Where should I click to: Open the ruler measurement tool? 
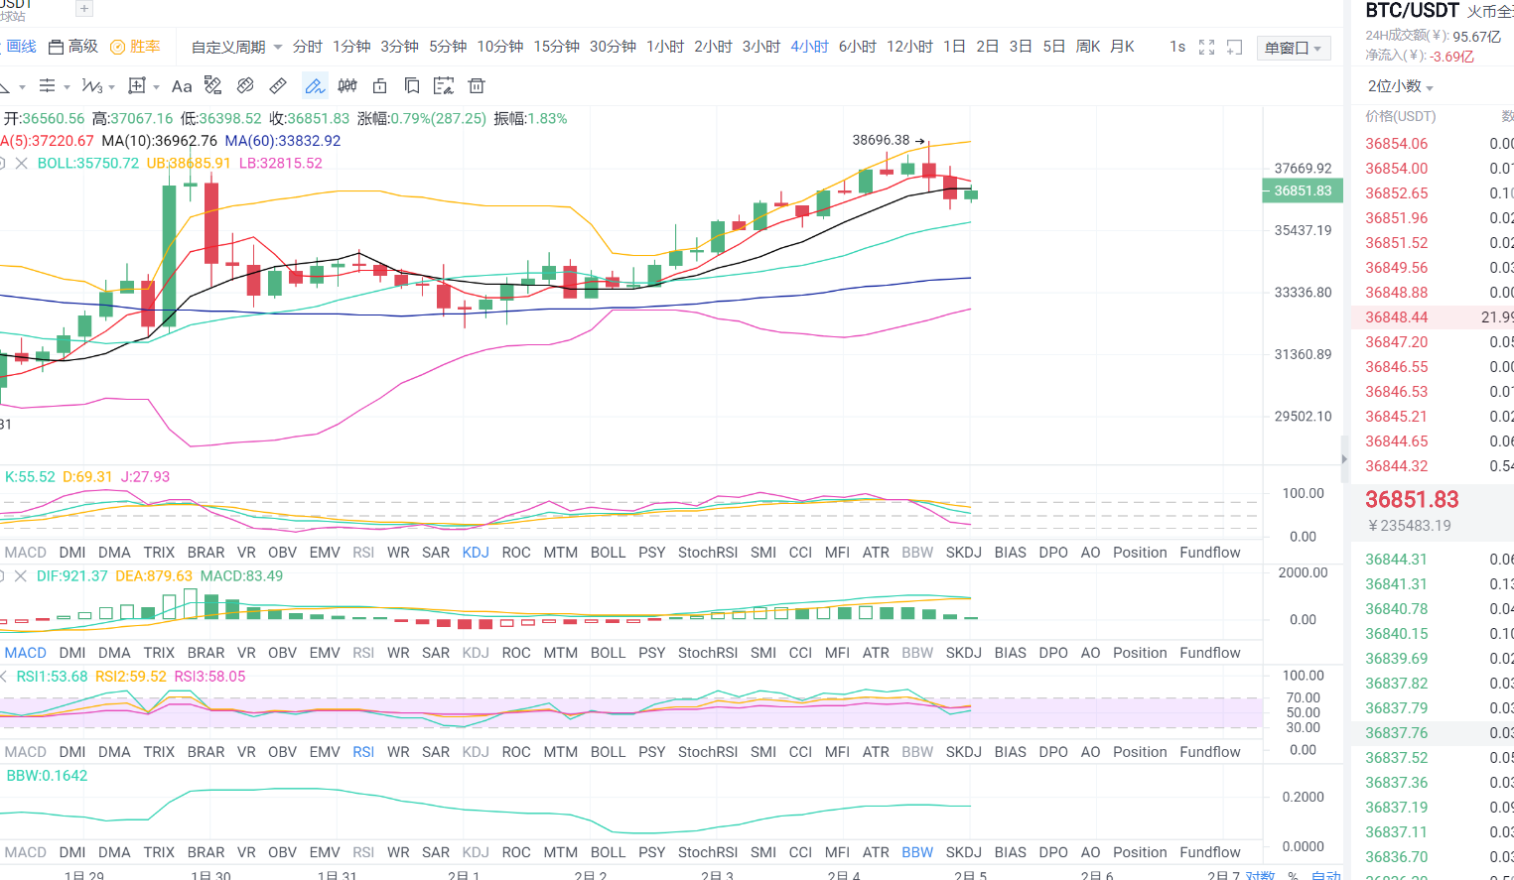276,85
